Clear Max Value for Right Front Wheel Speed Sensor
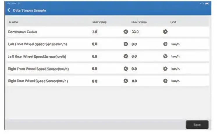The image size is (217, 134). click(x=165, y=68)
